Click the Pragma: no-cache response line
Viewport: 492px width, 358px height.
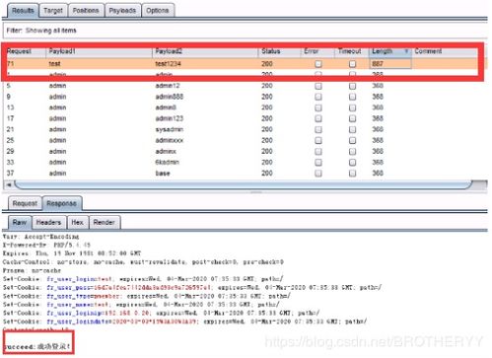32,270
